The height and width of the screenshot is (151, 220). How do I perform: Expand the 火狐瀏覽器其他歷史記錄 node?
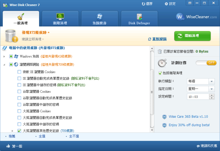12,131
